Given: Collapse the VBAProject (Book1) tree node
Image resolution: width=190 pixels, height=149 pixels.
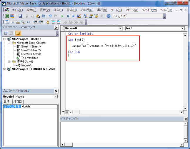Looking at the screenshot, I should 4,39.
